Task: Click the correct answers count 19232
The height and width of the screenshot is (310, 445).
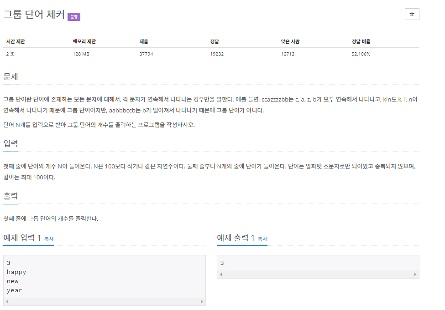Action: coord(217,54)
